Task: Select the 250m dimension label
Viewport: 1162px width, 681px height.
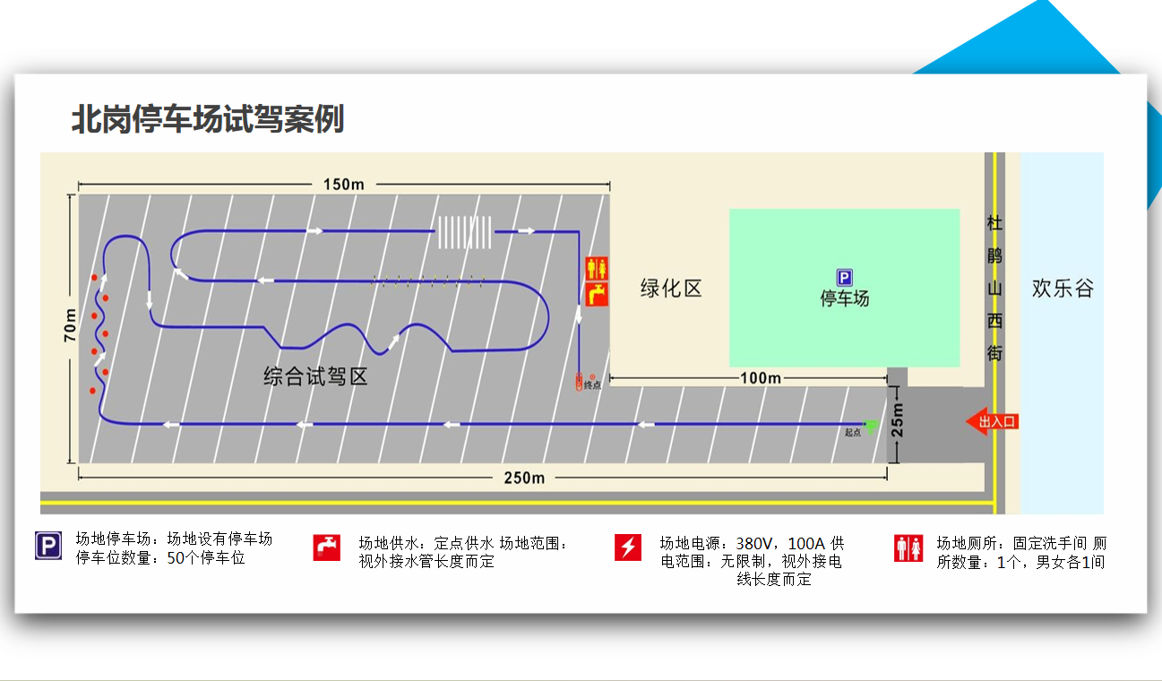Action: [x=523, y=478]
